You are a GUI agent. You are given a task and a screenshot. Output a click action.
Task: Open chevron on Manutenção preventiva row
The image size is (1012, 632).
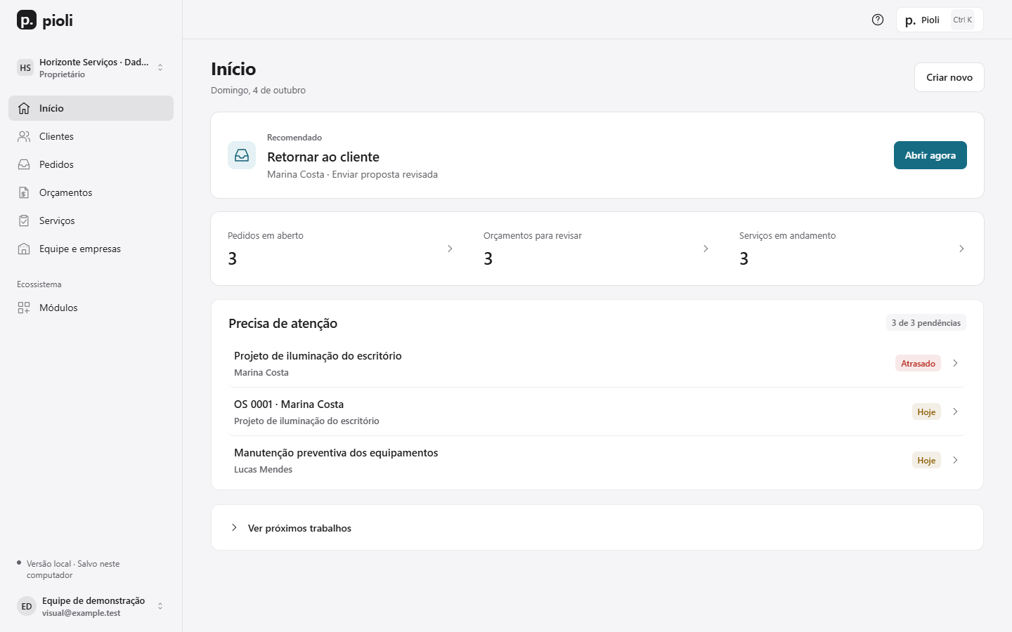tap(955, 460)
